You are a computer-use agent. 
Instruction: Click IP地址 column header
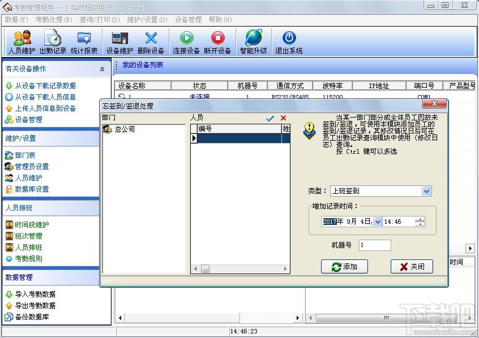tap(379, 86)
